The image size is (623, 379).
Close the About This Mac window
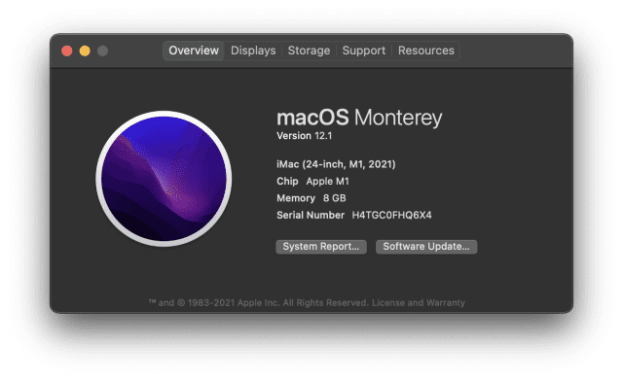pyautogui.click(x=67, y=52)
